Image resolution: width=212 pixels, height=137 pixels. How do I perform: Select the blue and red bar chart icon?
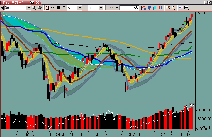pyautogui.click(x=149, y=8)
